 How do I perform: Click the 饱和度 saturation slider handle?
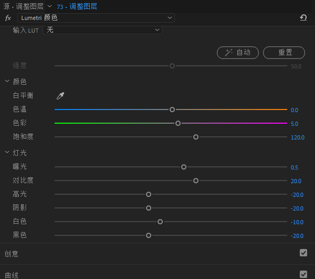click(196, 137)
